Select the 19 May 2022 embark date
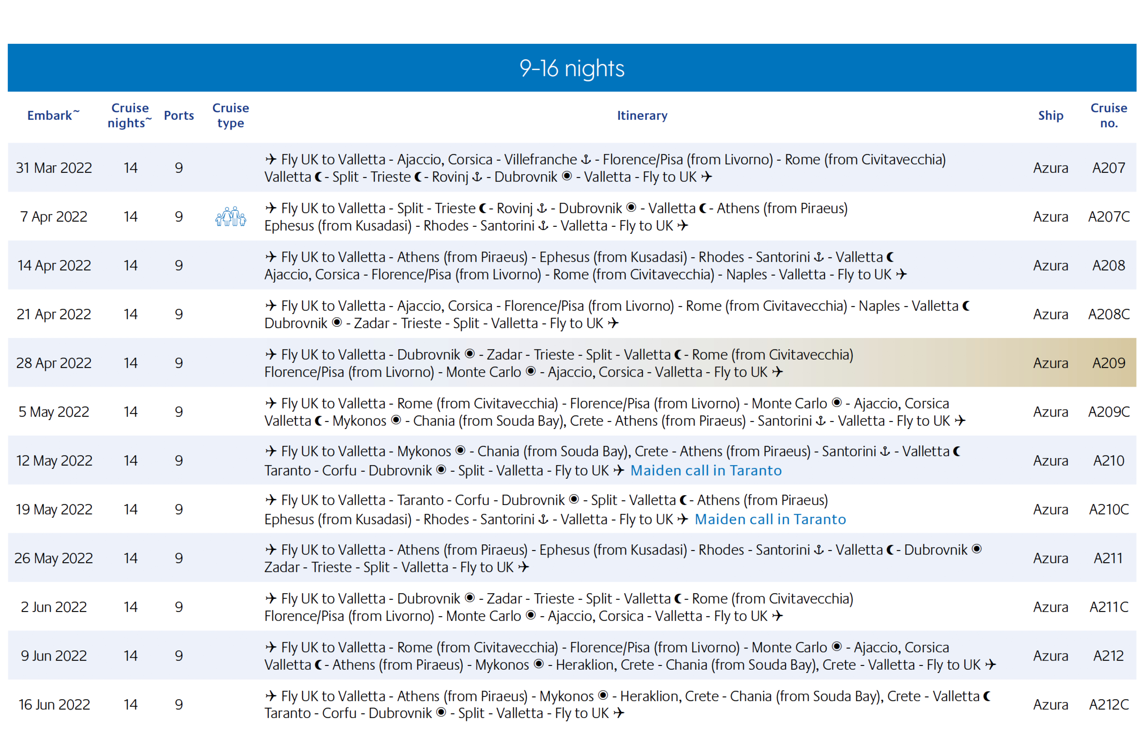This screenshot has width=1144, height=736. point(54,509)
